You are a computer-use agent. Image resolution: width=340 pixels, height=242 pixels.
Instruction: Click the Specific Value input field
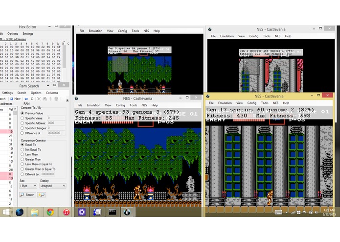[x=56, y=118]
